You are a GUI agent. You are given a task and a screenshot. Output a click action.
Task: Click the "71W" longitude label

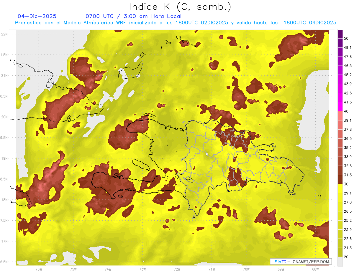point(212,269)
